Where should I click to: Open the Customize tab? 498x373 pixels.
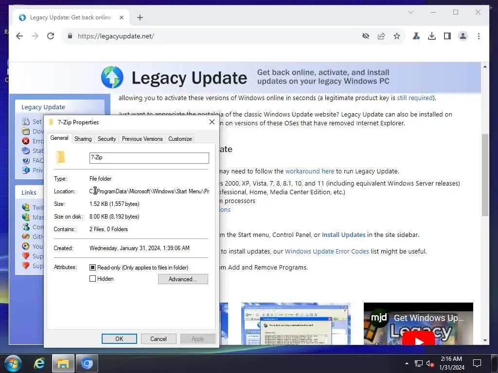[x=180, y=138]
